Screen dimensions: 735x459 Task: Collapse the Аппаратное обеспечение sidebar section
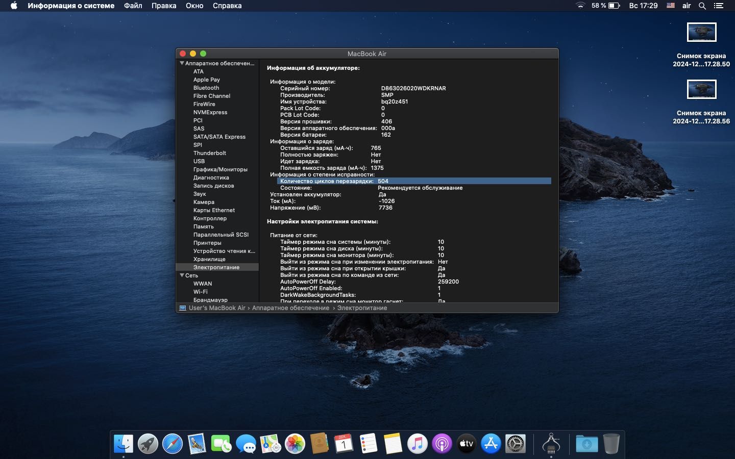182,63
